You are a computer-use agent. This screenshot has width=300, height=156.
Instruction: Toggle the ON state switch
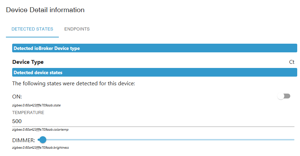point(284,96)
